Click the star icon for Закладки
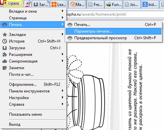The height and width of the screenshot is (130, 164). (5, 35)
